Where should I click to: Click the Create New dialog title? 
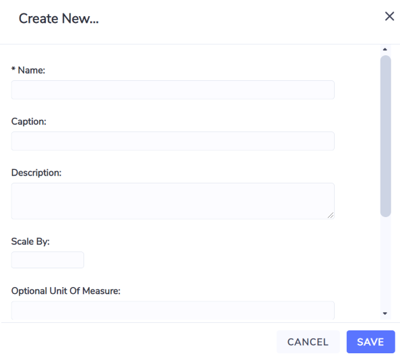tap(59, 18)
